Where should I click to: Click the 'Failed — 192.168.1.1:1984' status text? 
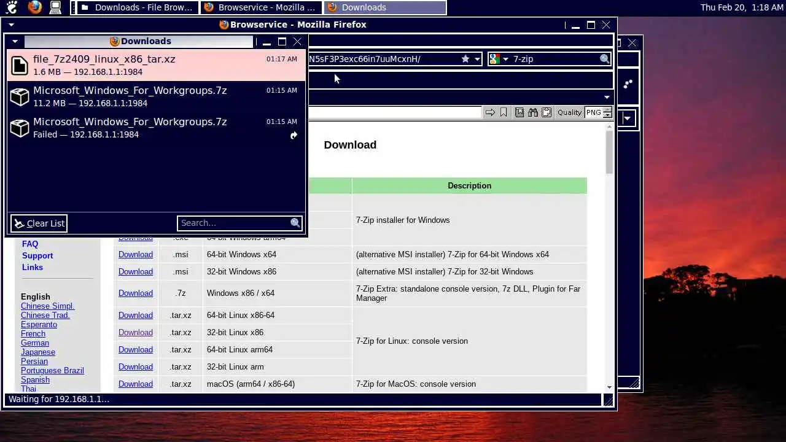(x=86, y=134)
